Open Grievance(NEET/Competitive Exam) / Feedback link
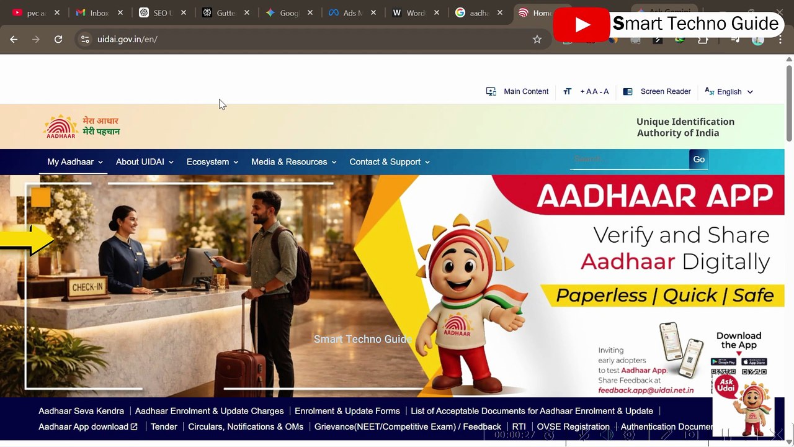The width and height of the screenshot is (794, 447). pyautogui.click(x=408, y=427)
